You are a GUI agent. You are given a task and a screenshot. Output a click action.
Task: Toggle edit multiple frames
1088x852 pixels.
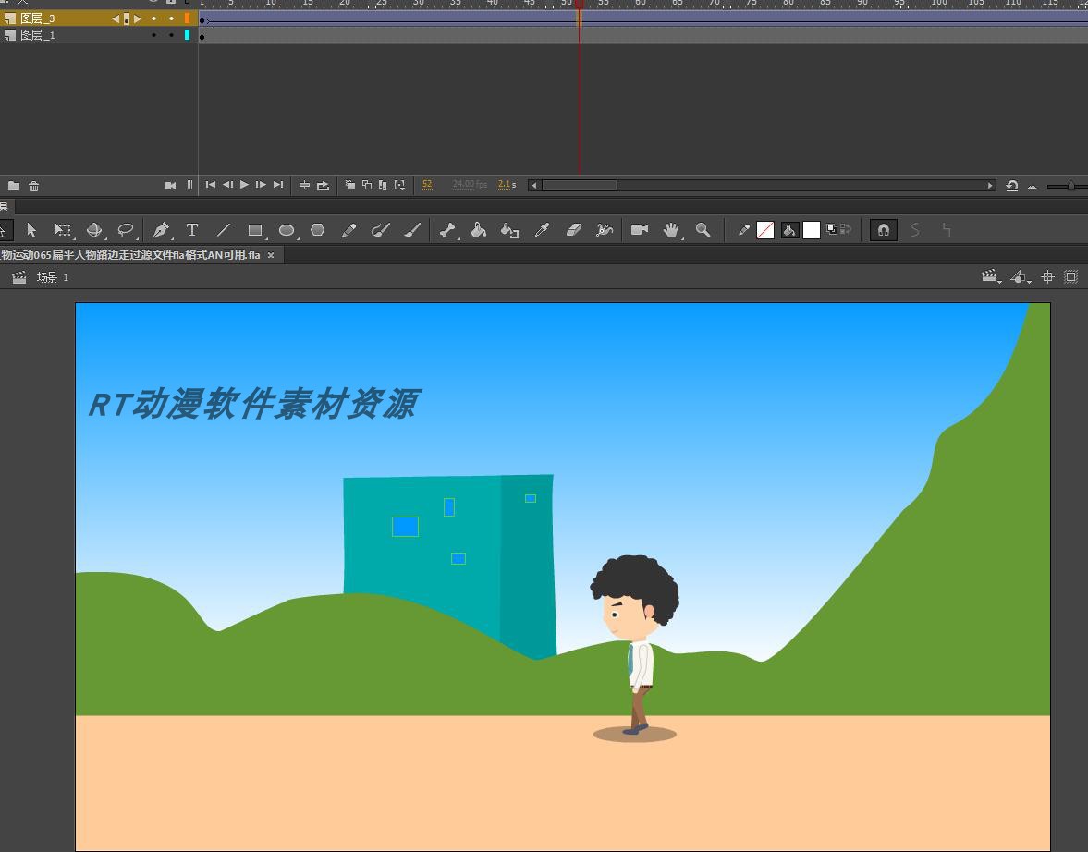pos(383,185)
